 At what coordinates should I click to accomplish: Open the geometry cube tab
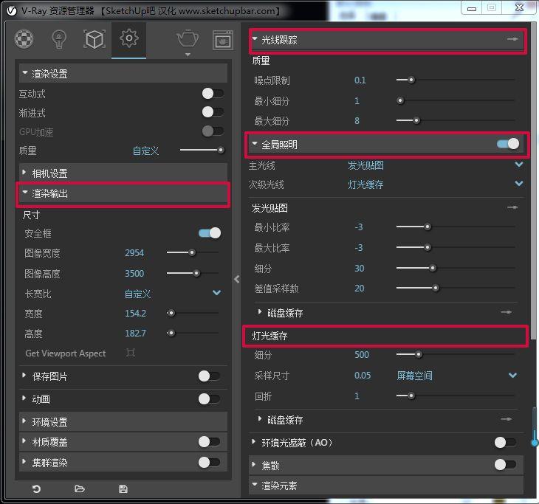[95, 39]
